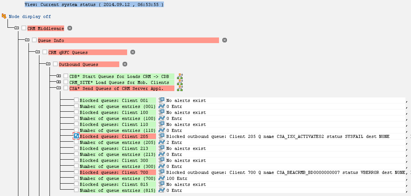Tick the CRM Middleware node checkbox

(24, 28)
